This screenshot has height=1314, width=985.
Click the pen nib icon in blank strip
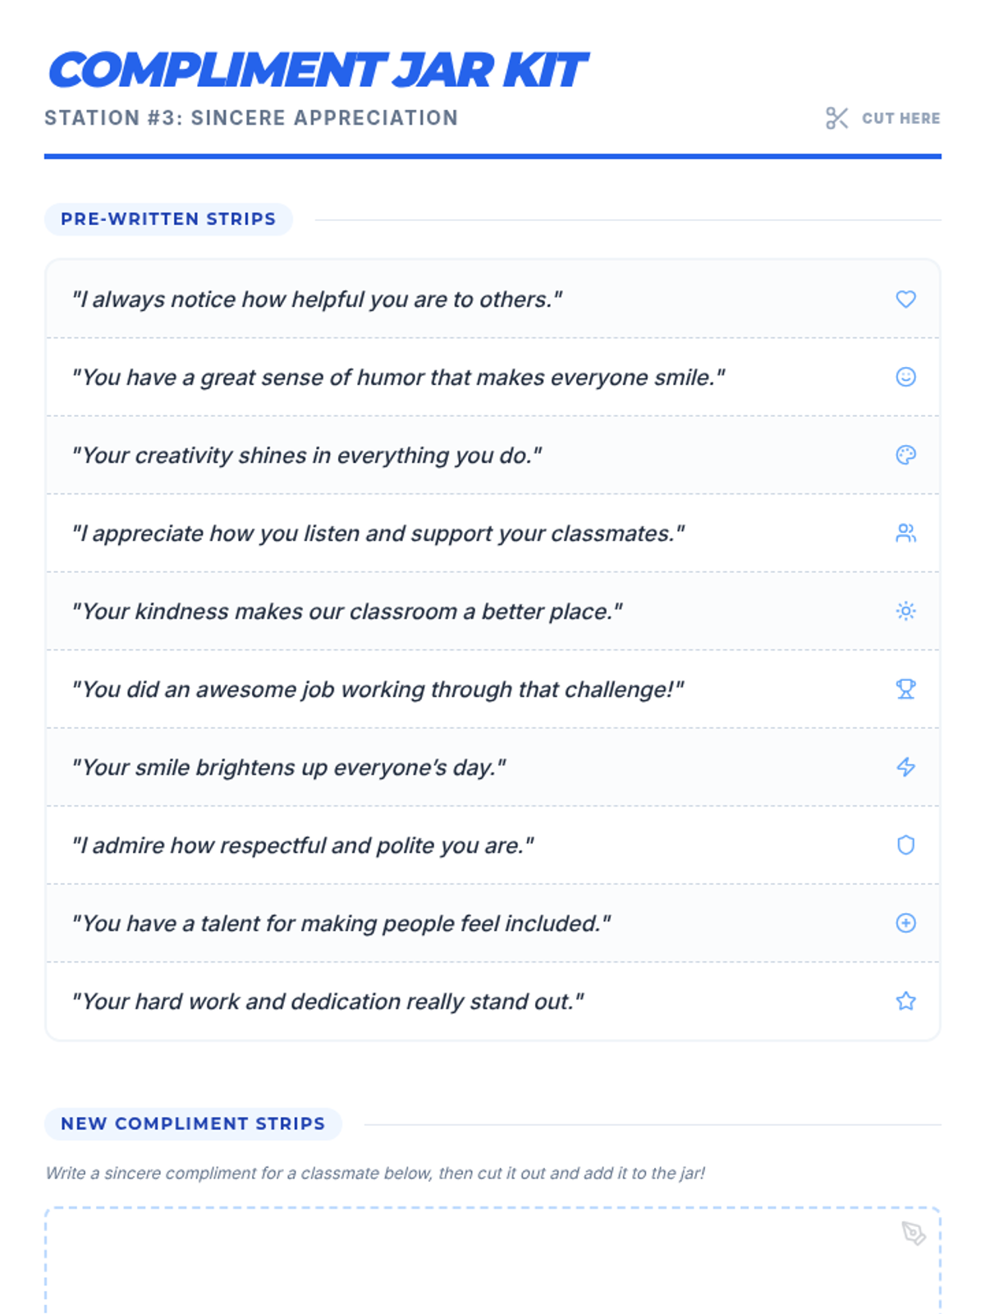[x=913, y=1234]
